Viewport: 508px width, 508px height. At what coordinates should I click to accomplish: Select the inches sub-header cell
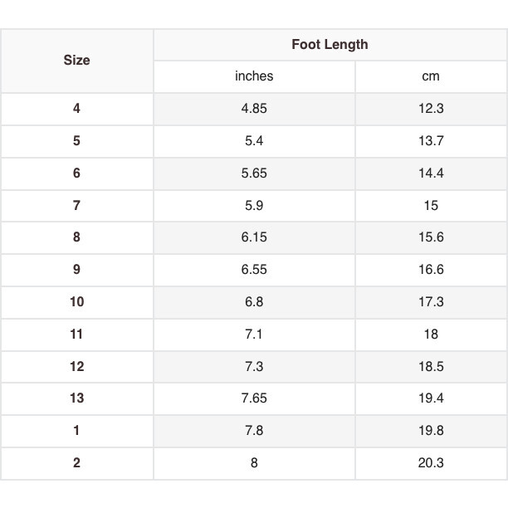[254, 76]
